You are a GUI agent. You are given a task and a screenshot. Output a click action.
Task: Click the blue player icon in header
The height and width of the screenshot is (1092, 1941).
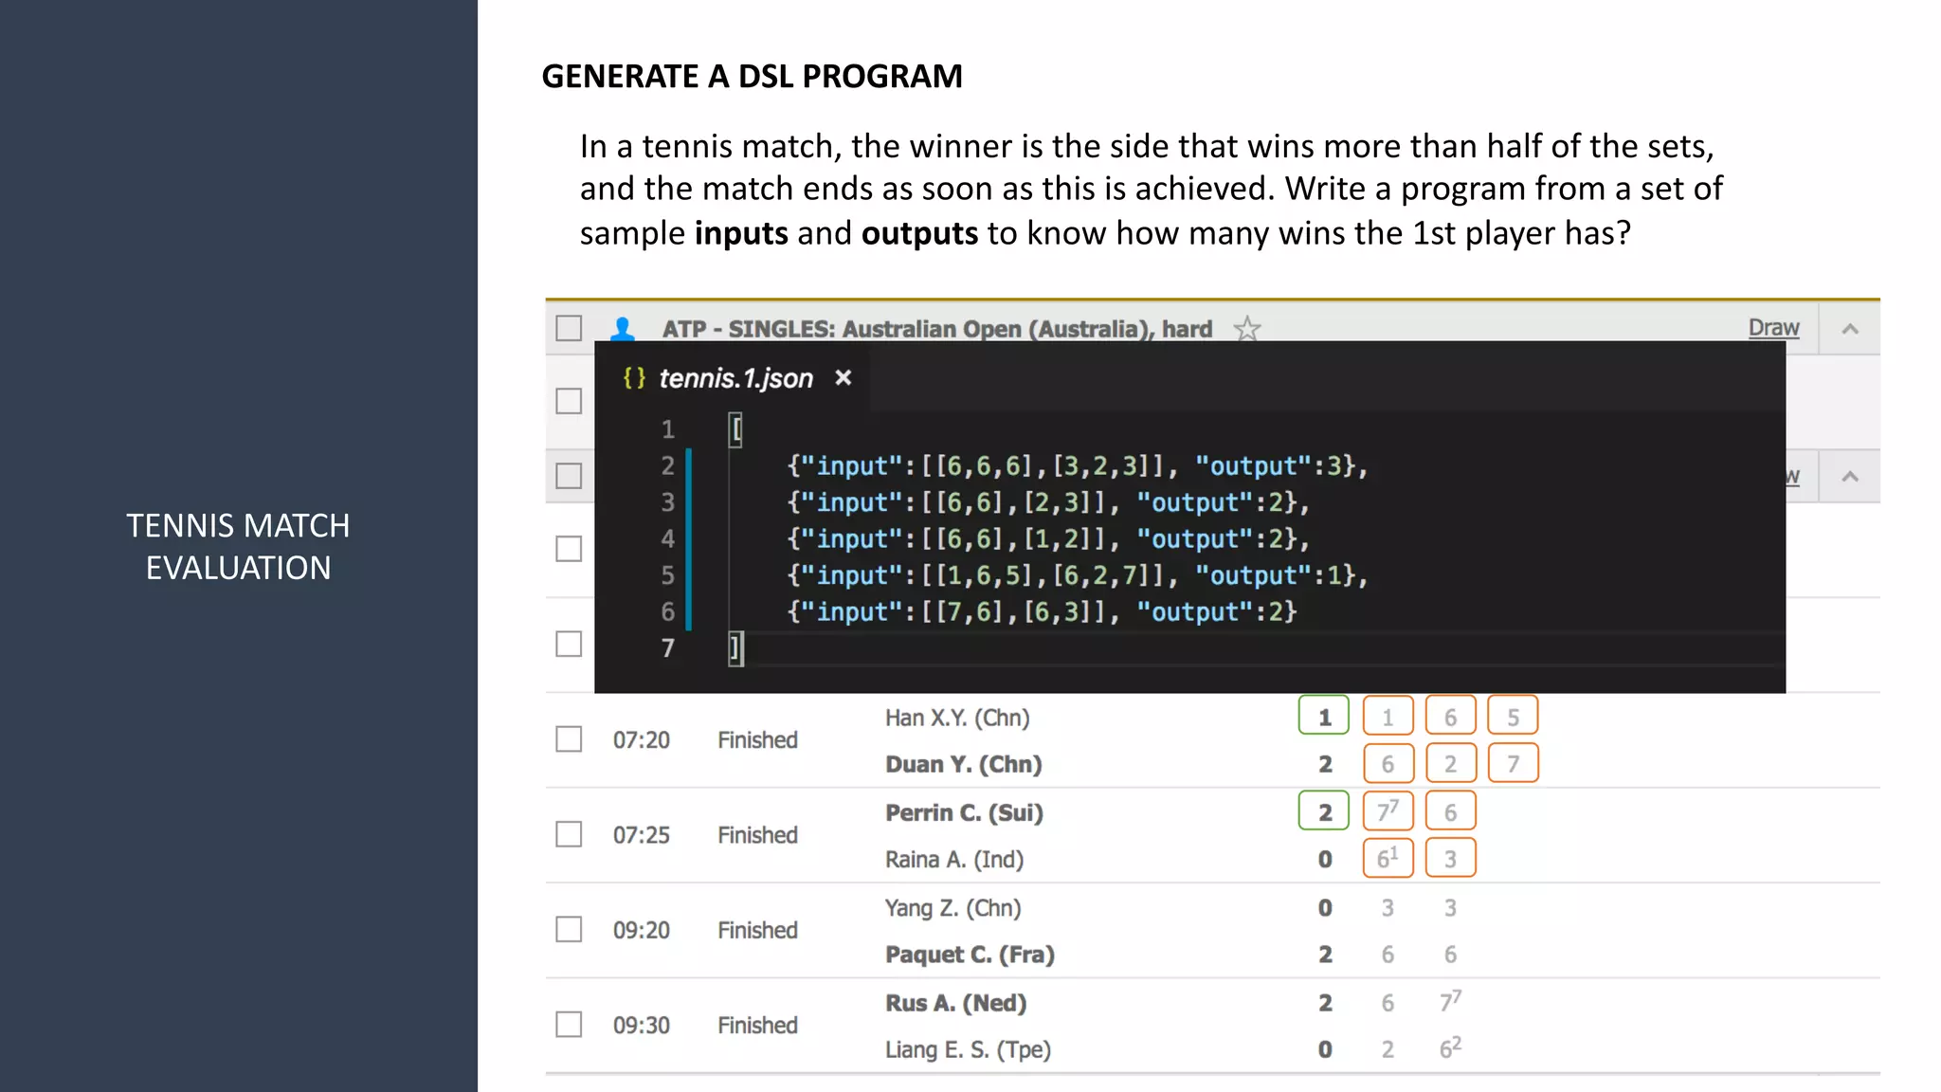[623, 329]
